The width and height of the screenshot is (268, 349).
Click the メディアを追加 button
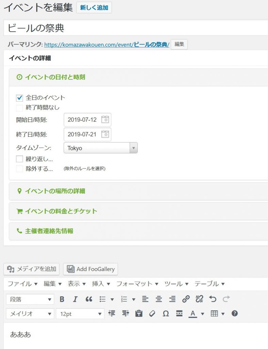[32, 269]
